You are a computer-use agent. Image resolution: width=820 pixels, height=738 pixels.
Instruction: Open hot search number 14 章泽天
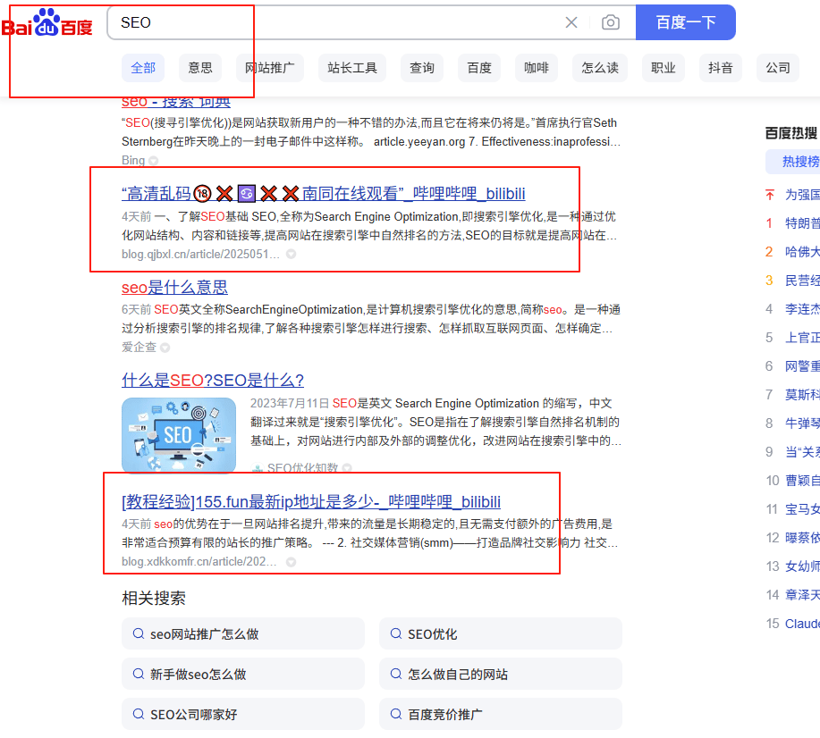pyautogui.click(x=802, y=595)
